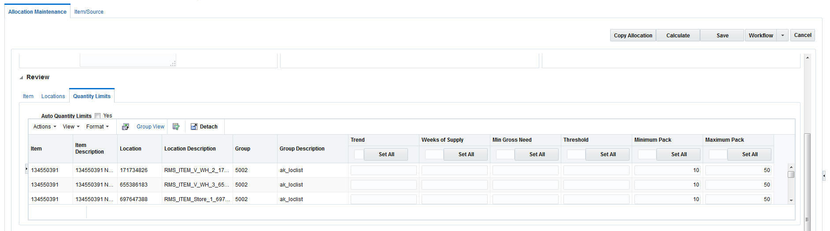Select location cell 171734826
This screenshot has height=231, width=830.
(140, 170)
